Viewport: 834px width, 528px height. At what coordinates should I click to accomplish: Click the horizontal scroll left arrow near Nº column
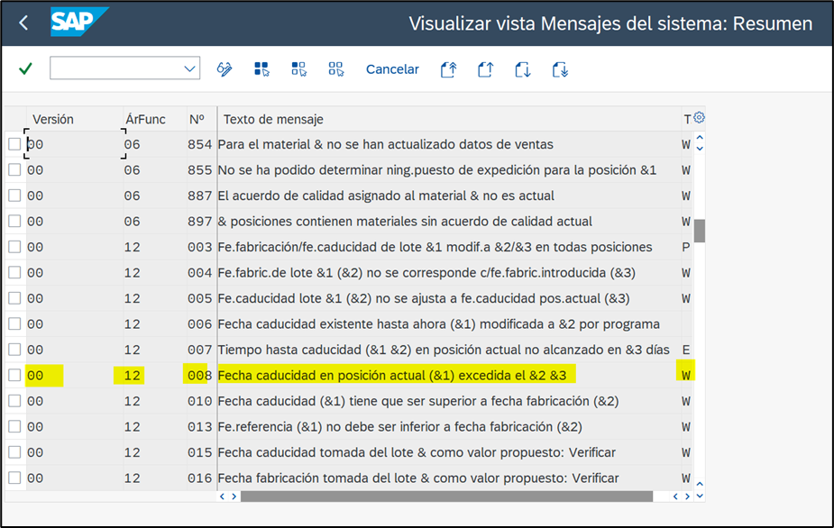[223, 496]
